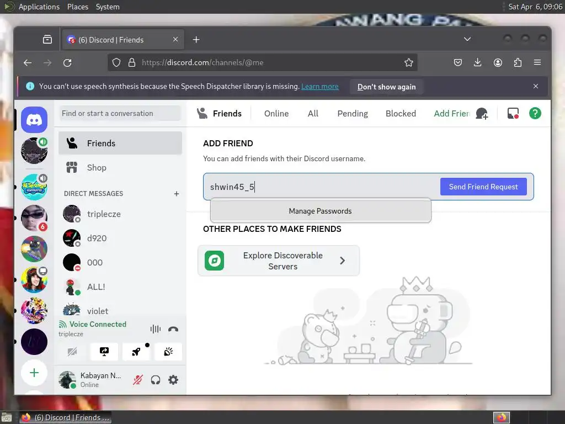Image resolution: width=565 pixels, height=424 pixels.
Task: Disconnect from voice call
Action: point(173,329)
